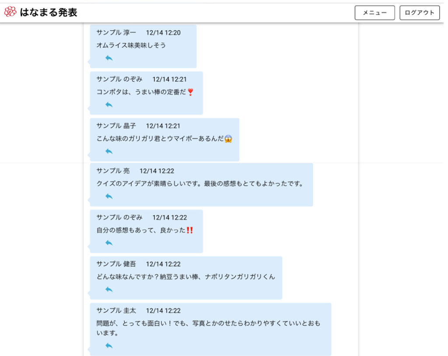Click sender name サンプル 淳一

[x=116, y=32]
